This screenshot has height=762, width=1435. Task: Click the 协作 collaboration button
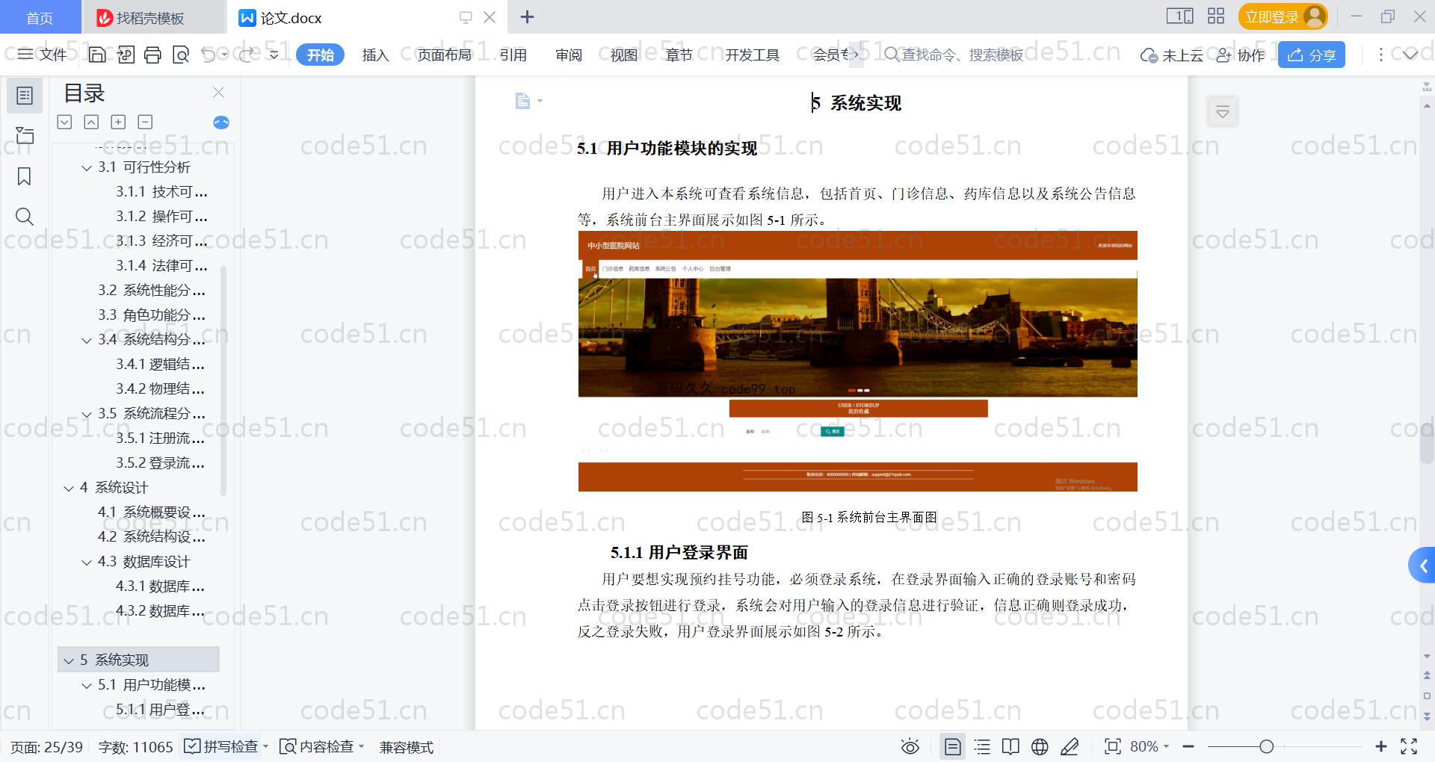pos(1241,55)
